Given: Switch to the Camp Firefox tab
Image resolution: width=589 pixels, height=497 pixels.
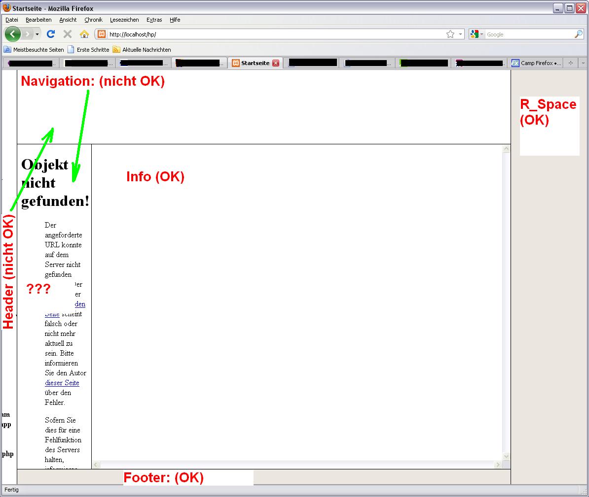Looking at the screenshot, I should tap(536, 63).
